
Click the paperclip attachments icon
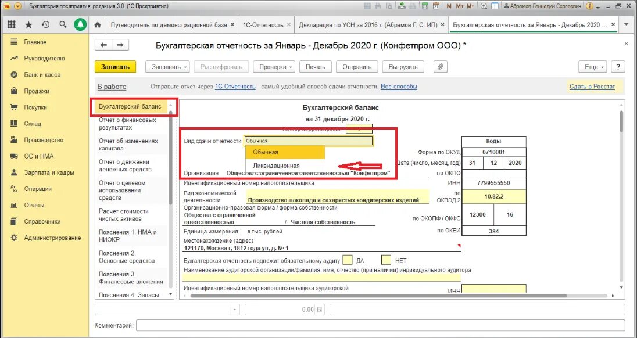point(441,67)
